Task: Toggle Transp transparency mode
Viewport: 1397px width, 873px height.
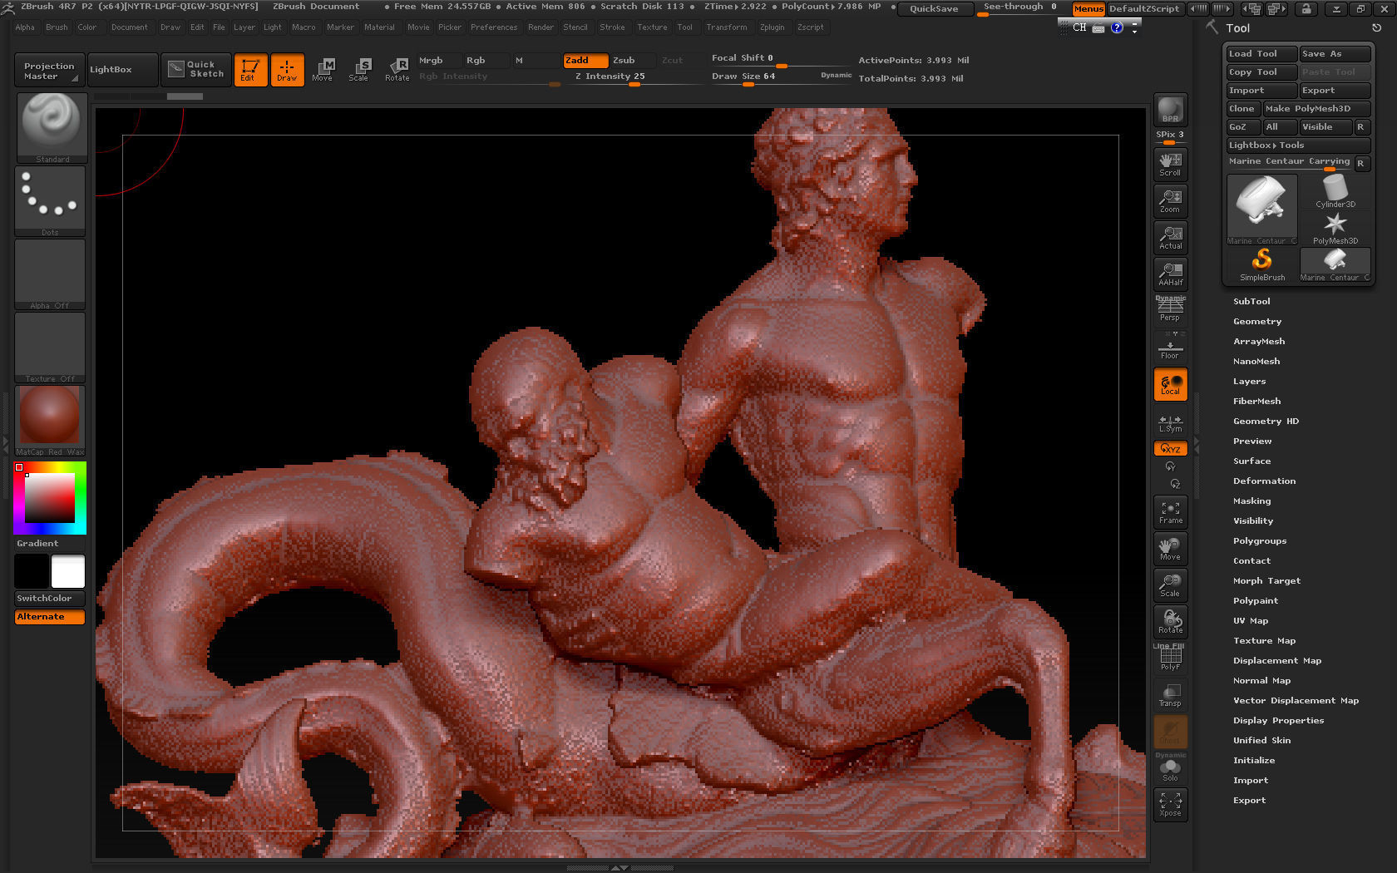Action: [1170, 695]
